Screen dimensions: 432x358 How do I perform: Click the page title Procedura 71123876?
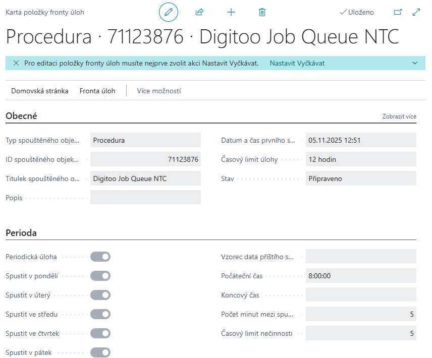[202, 37]
